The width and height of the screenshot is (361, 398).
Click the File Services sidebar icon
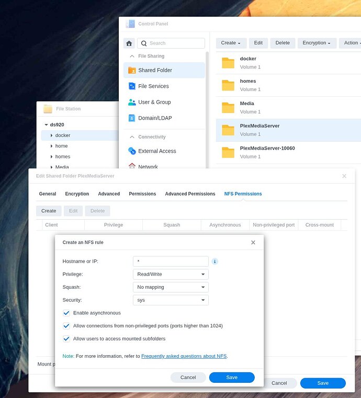[132, 86]
